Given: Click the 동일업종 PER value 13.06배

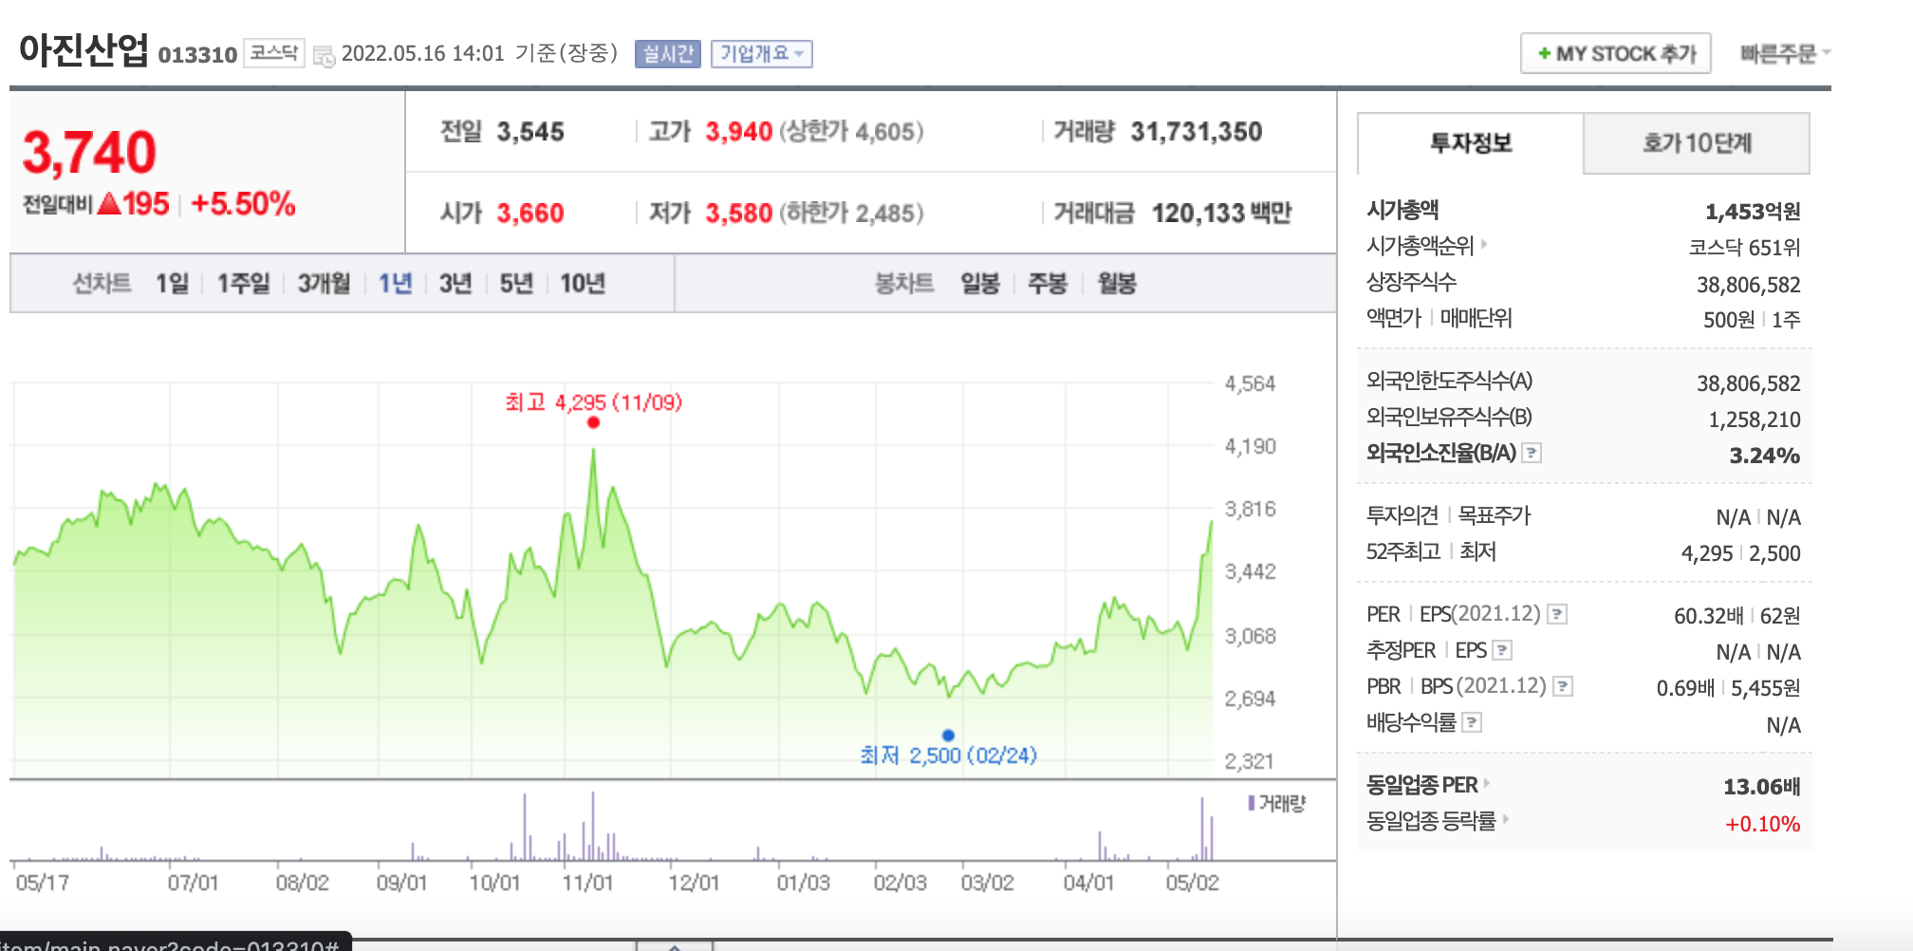Looking at the screenshot, I should click(1761, 787).
